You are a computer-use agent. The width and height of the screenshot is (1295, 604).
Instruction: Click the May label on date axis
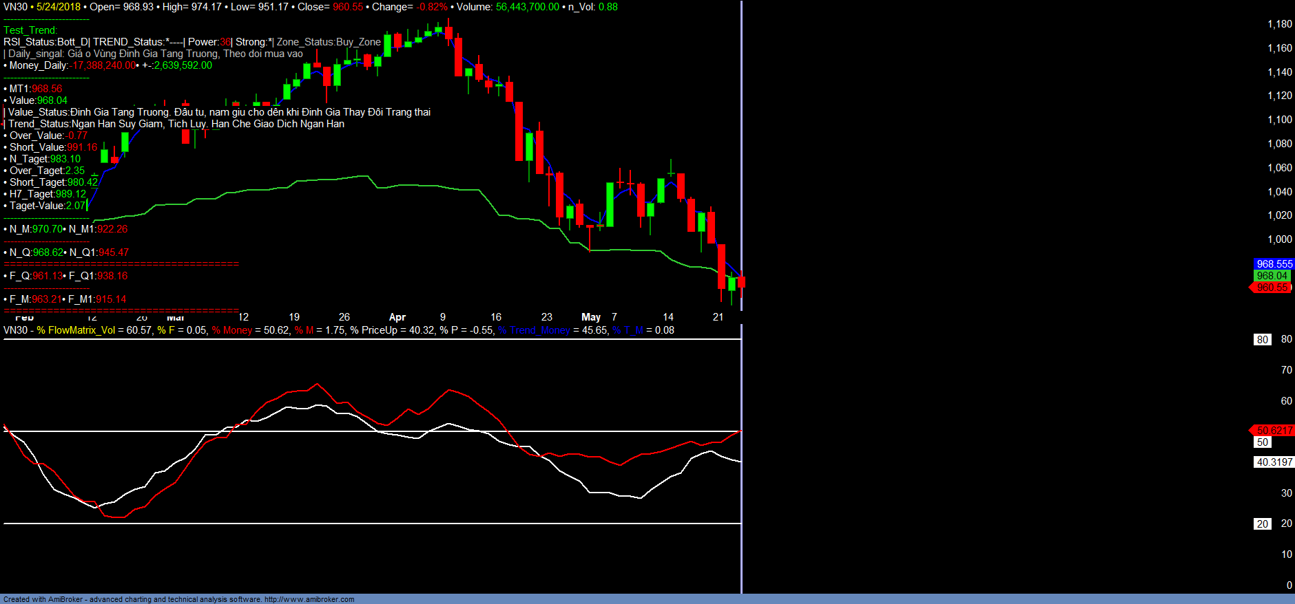tap(590, 317)
